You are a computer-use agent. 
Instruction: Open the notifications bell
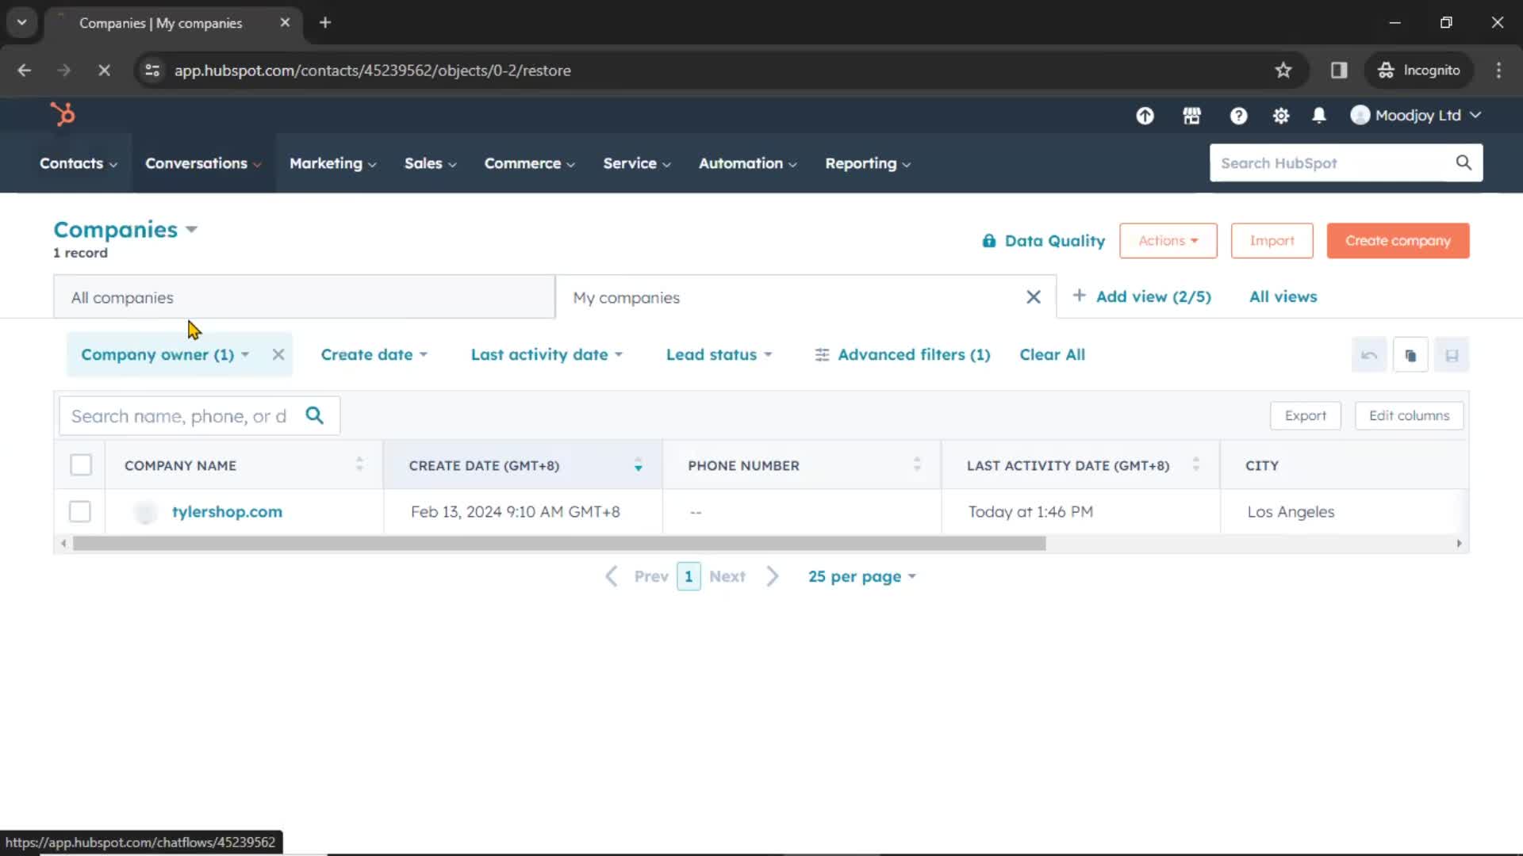[x=1319, y=116]
